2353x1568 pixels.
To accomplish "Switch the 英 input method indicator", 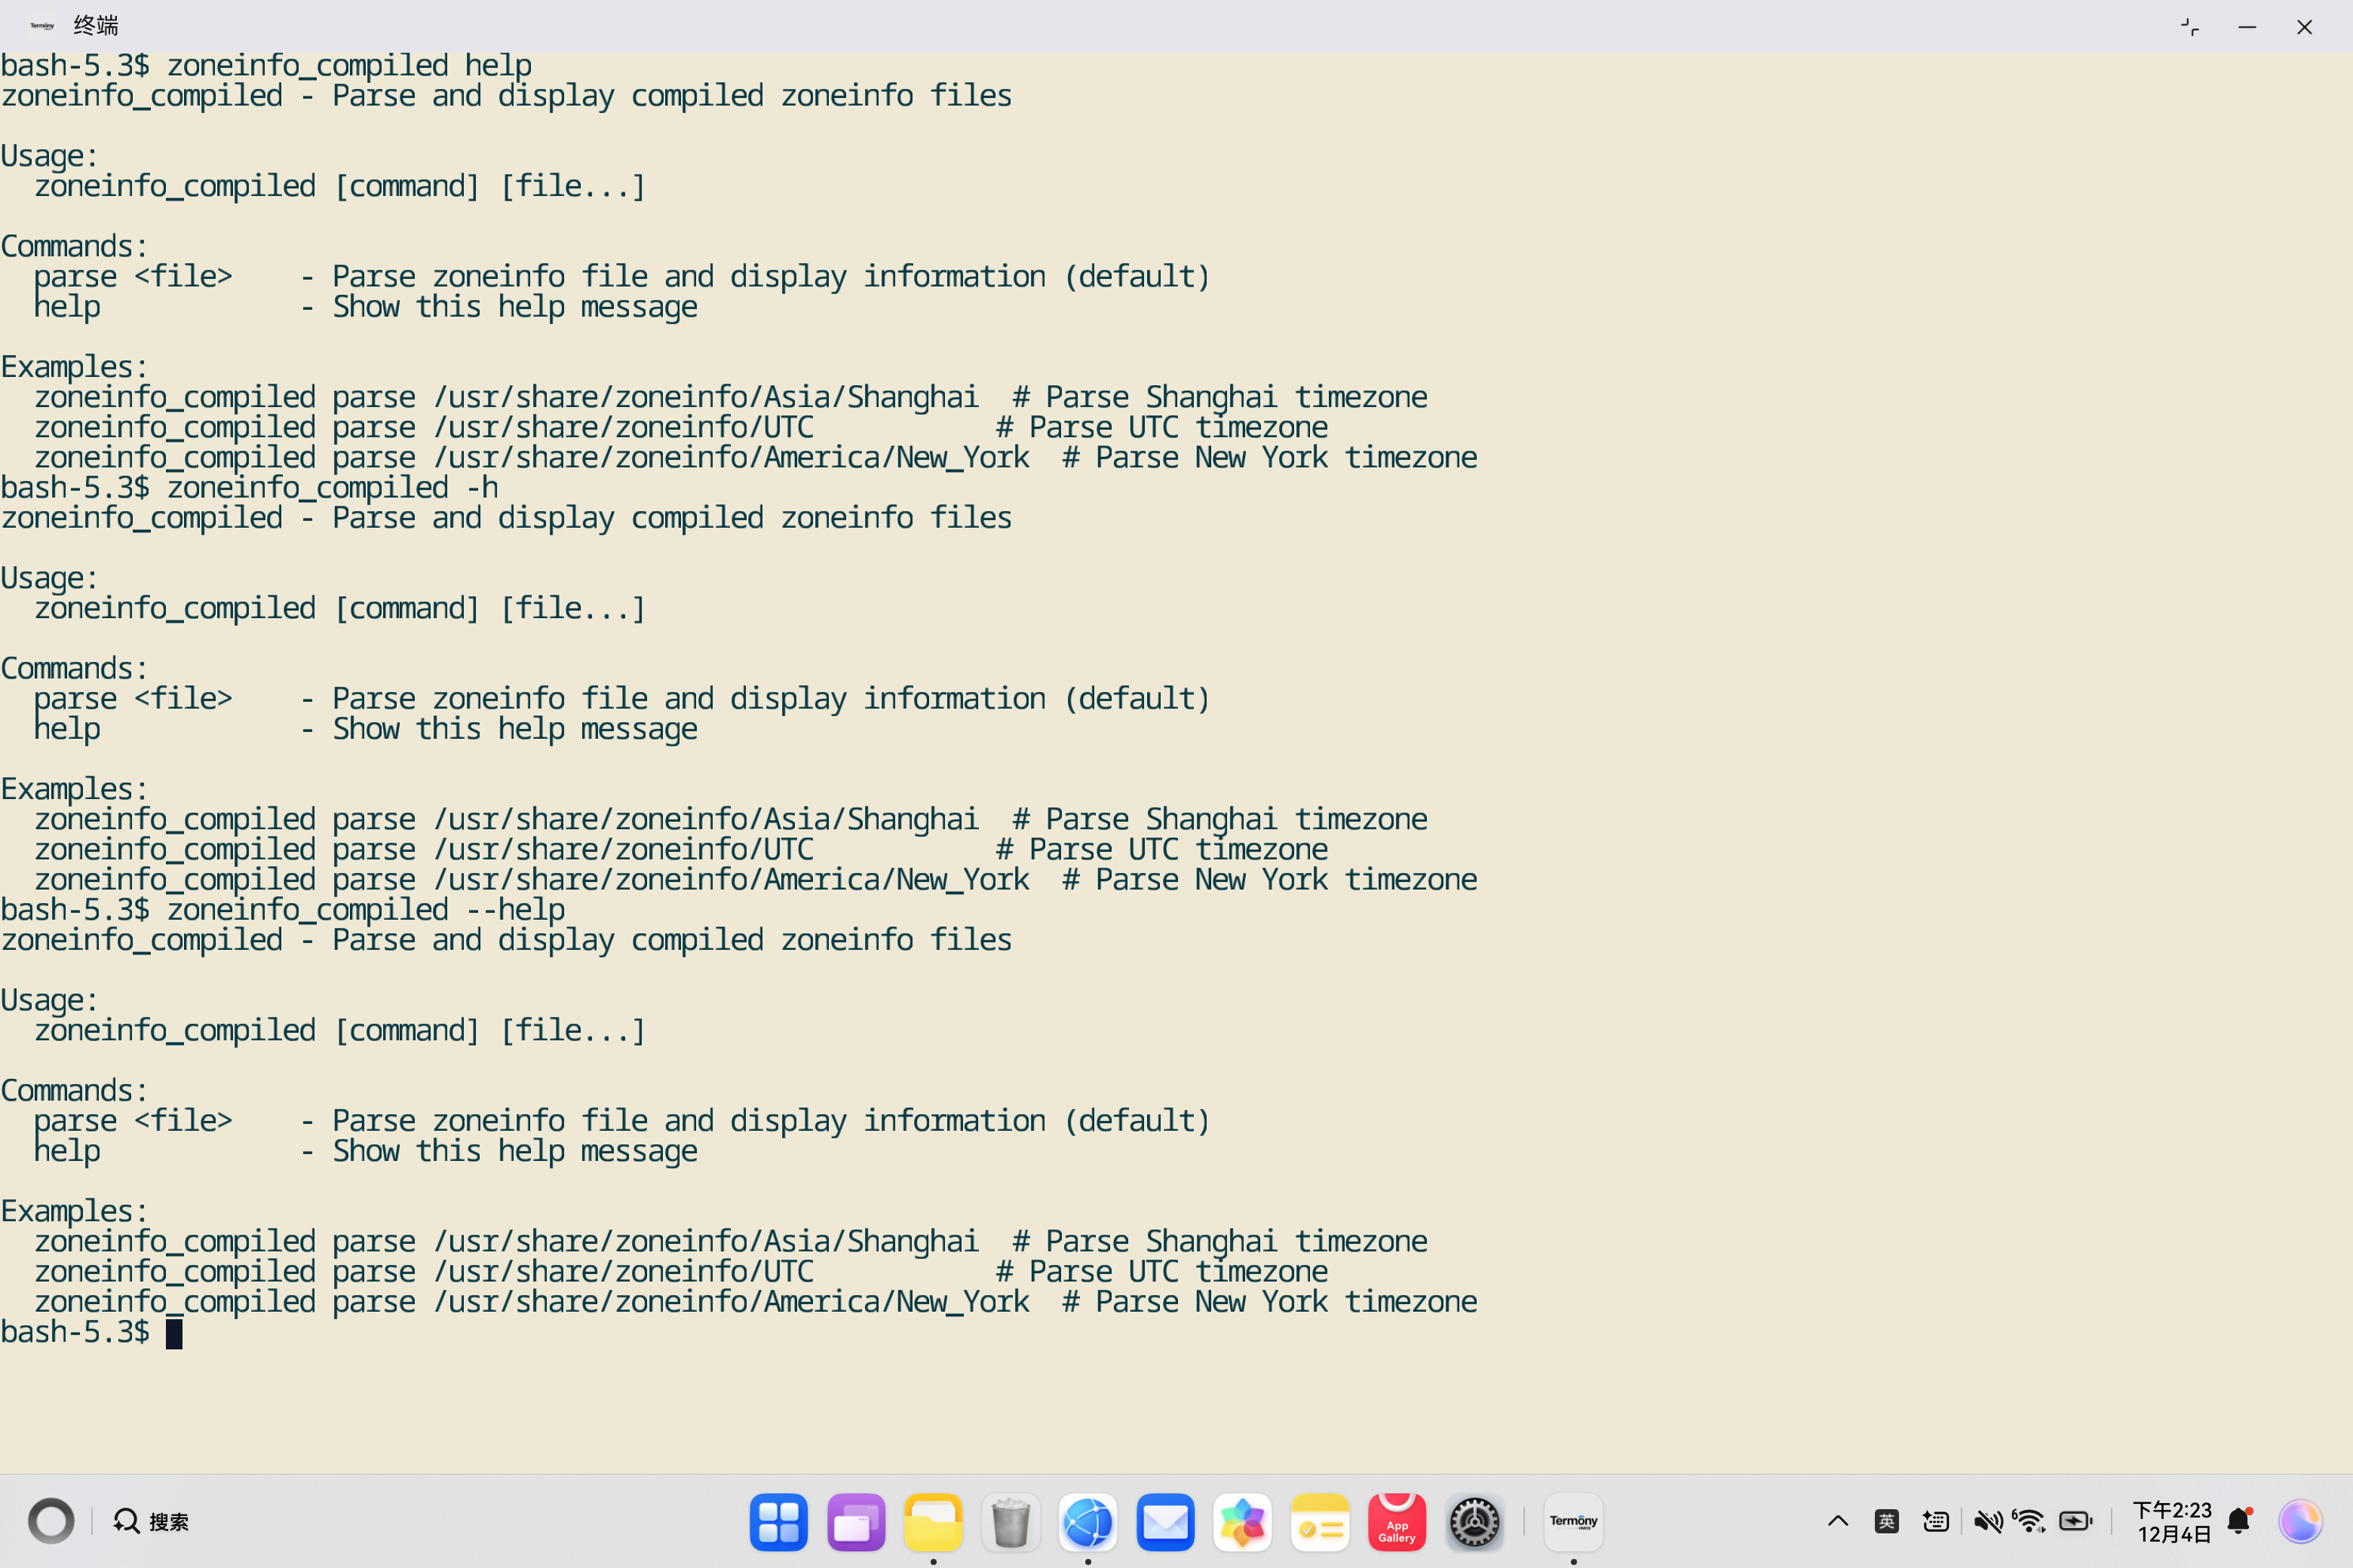I will pos(1887,1521).
